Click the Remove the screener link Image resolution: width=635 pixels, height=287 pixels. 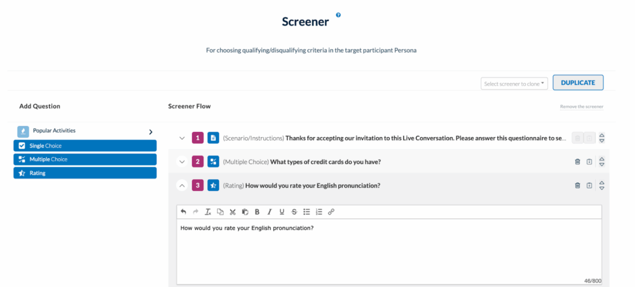pyautogui.click(x=581, y=107)
